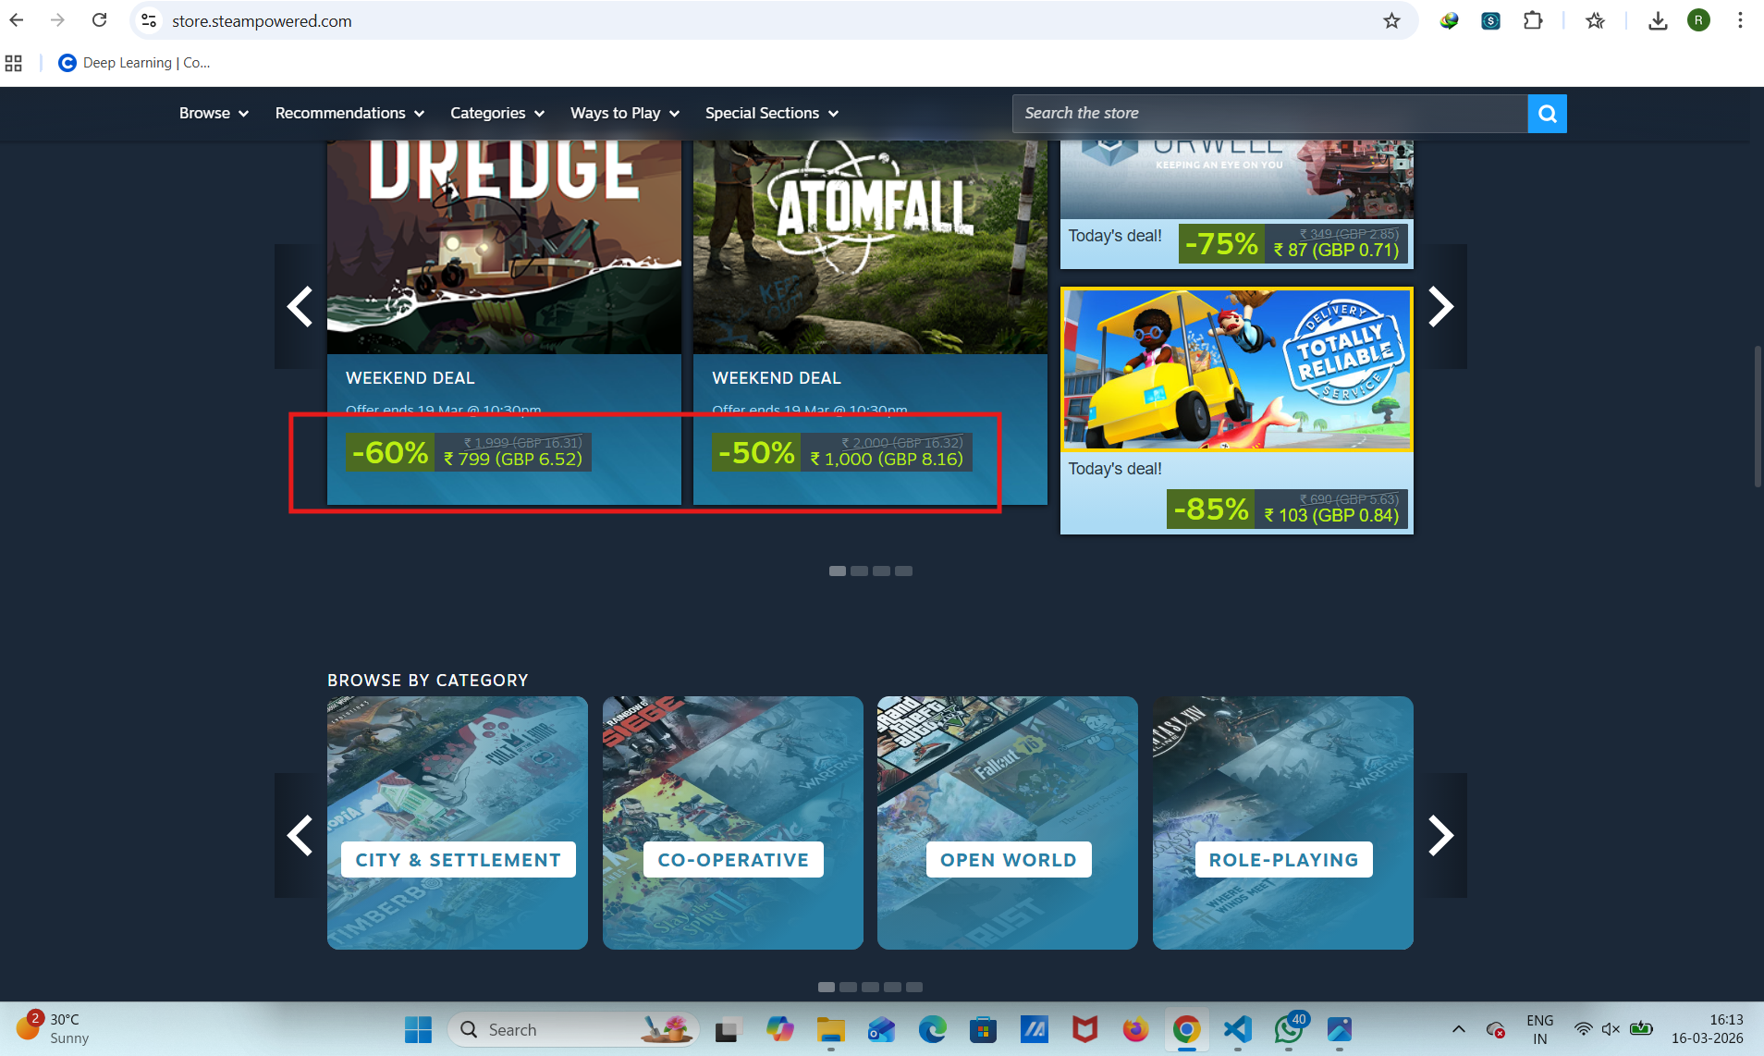This screenshot has height=1056, width=1764.
Task: Select the fourth category carousel page dot
Action: coord(893,987)
